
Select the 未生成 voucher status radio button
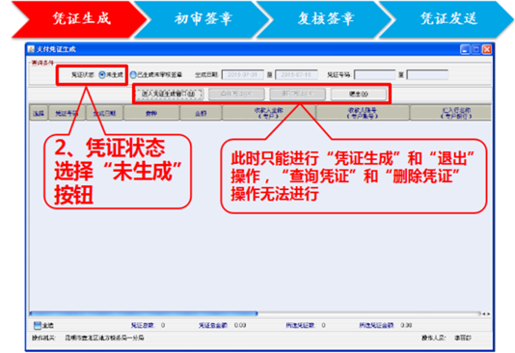click(x=102, y=75)
